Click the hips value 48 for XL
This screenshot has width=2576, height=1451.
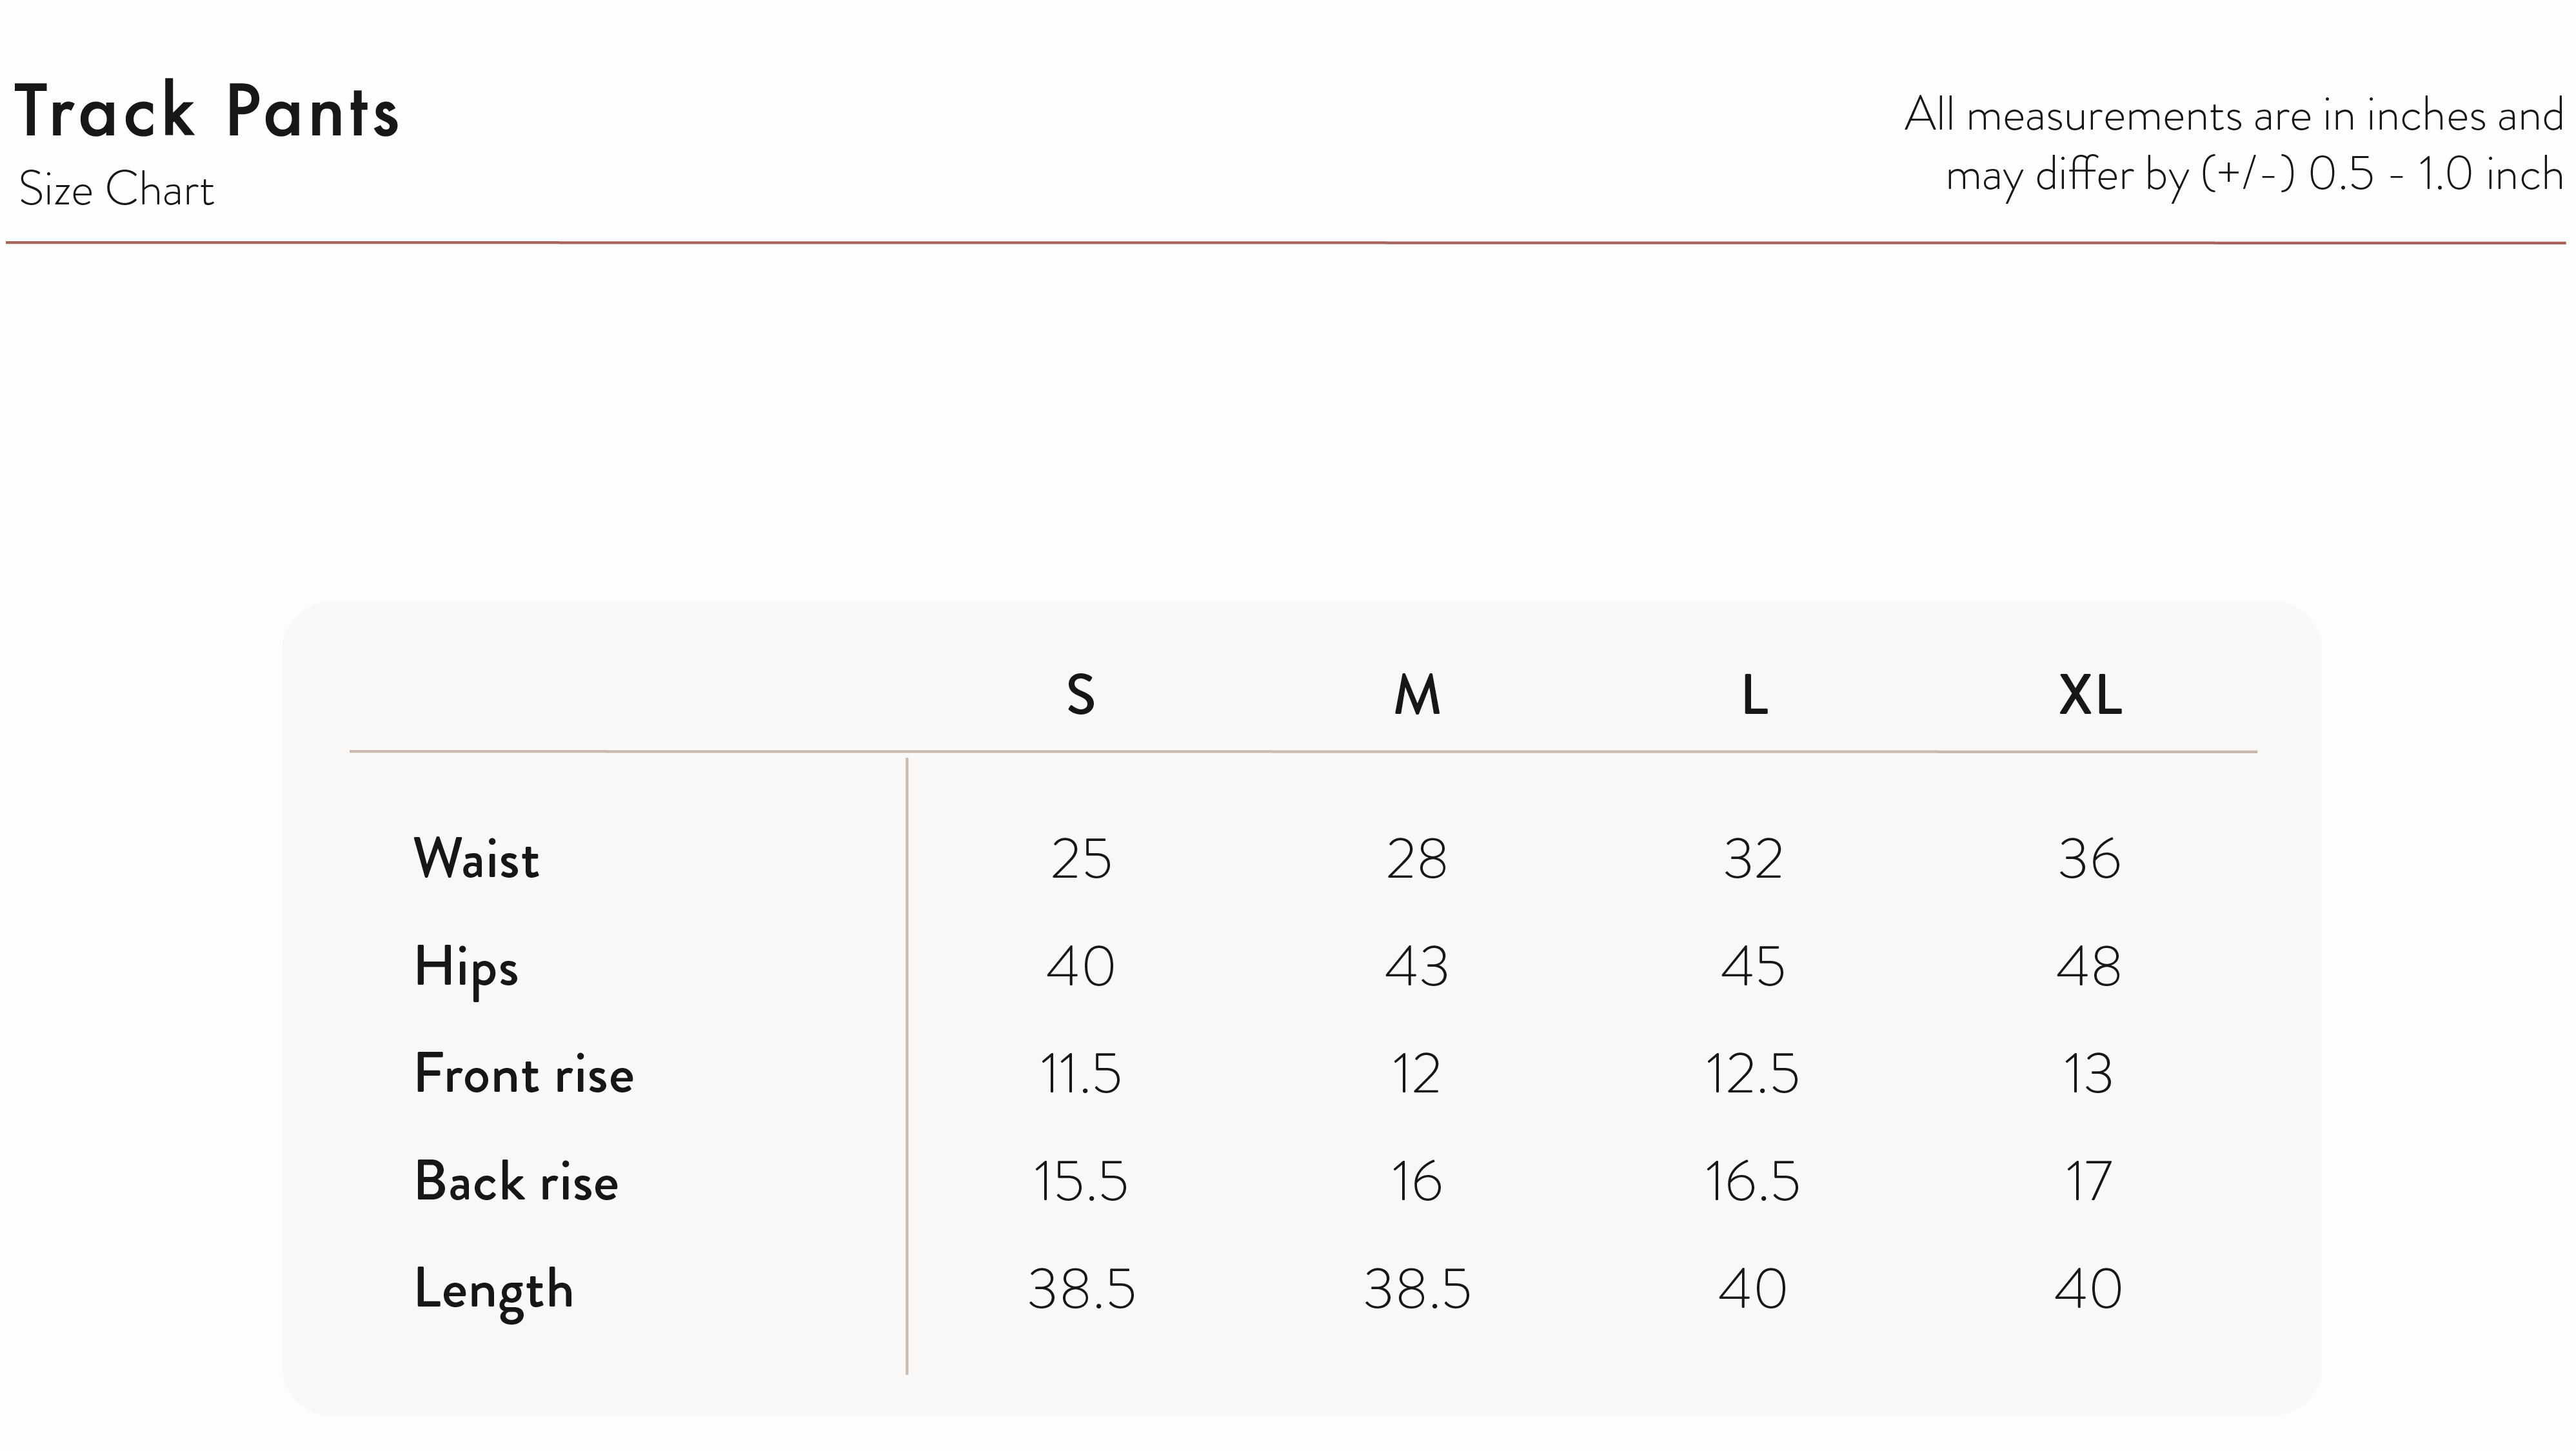pyautogui.click(x=2089, y=966)
